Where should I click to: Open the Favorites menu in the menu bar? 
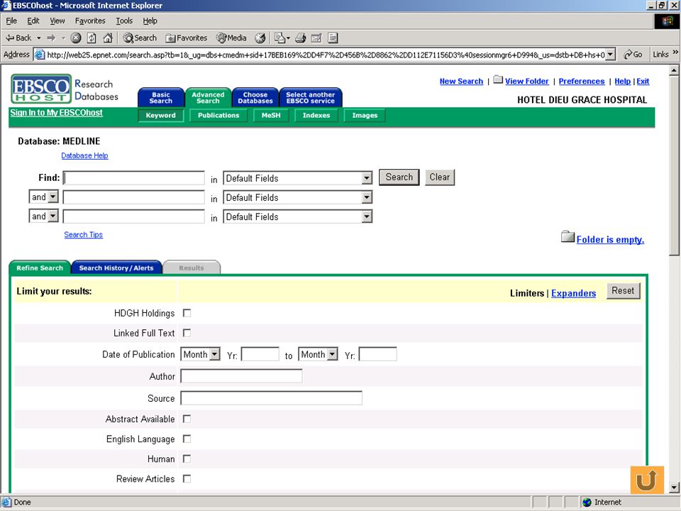90,21
